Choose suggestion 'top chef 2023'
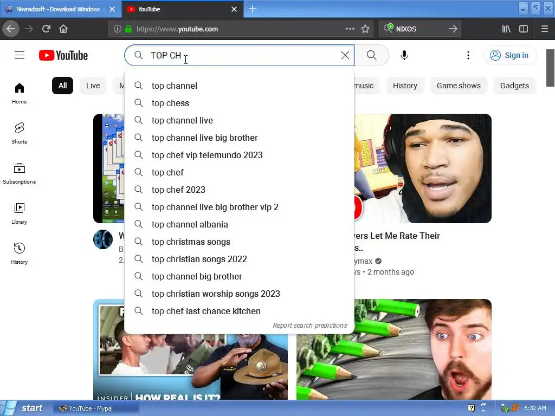555x416 pixels. (239, 190)
